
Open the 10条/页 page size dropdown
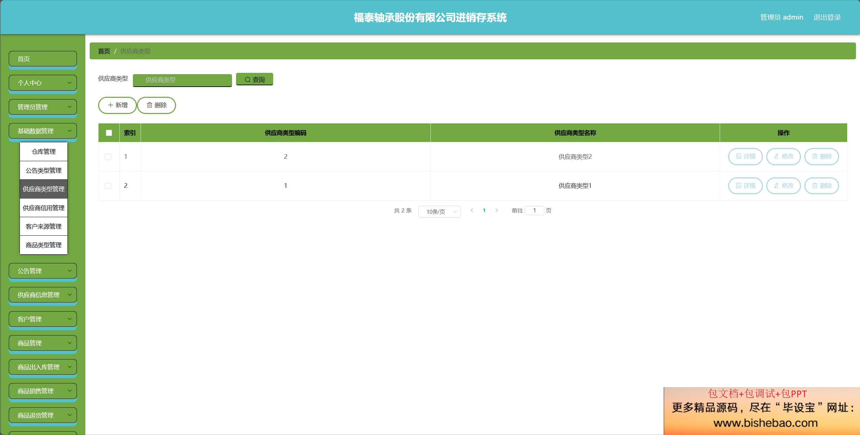pos(439,211)
